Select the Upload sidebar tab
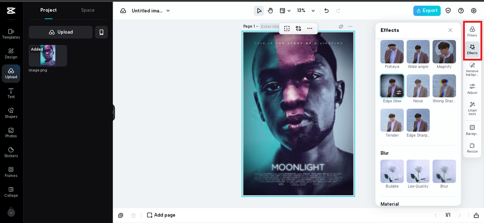 (11, 73)
